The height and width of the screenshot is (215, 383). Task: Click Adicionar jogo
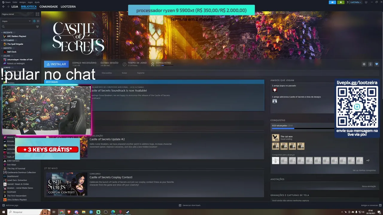10,205
